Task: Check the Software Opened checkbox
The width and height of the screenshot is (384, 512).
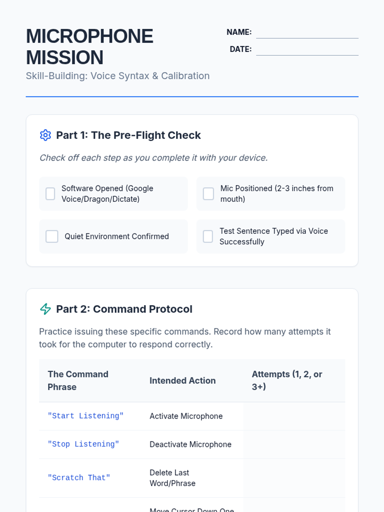Action: point(51,194)
